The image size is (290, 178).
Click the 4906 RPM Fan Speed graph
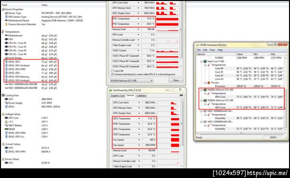pyautogui.click(x=168, y=145)
